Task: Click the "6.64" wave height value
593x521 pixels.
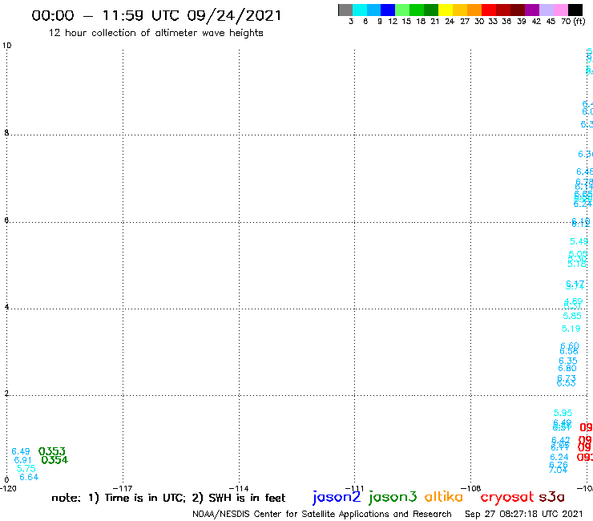Action: point(29,477)
